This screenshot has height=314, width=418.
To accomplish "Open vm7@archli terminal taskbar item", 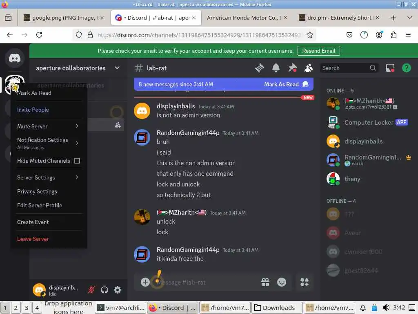I will 121,308.
